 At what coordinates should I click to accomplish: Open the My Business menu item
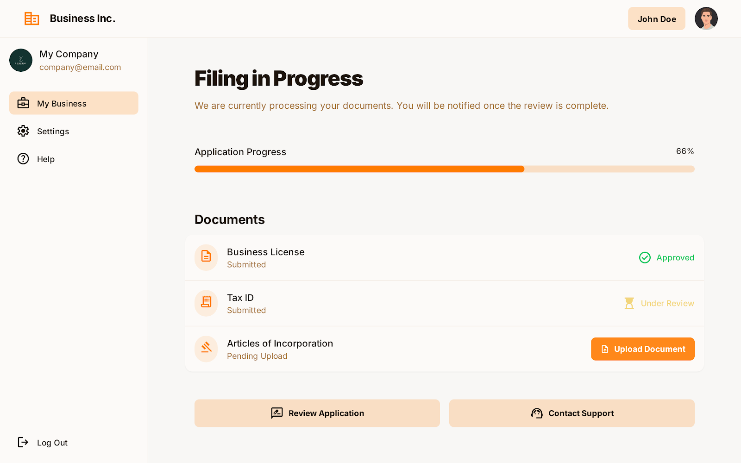(74, 103)
